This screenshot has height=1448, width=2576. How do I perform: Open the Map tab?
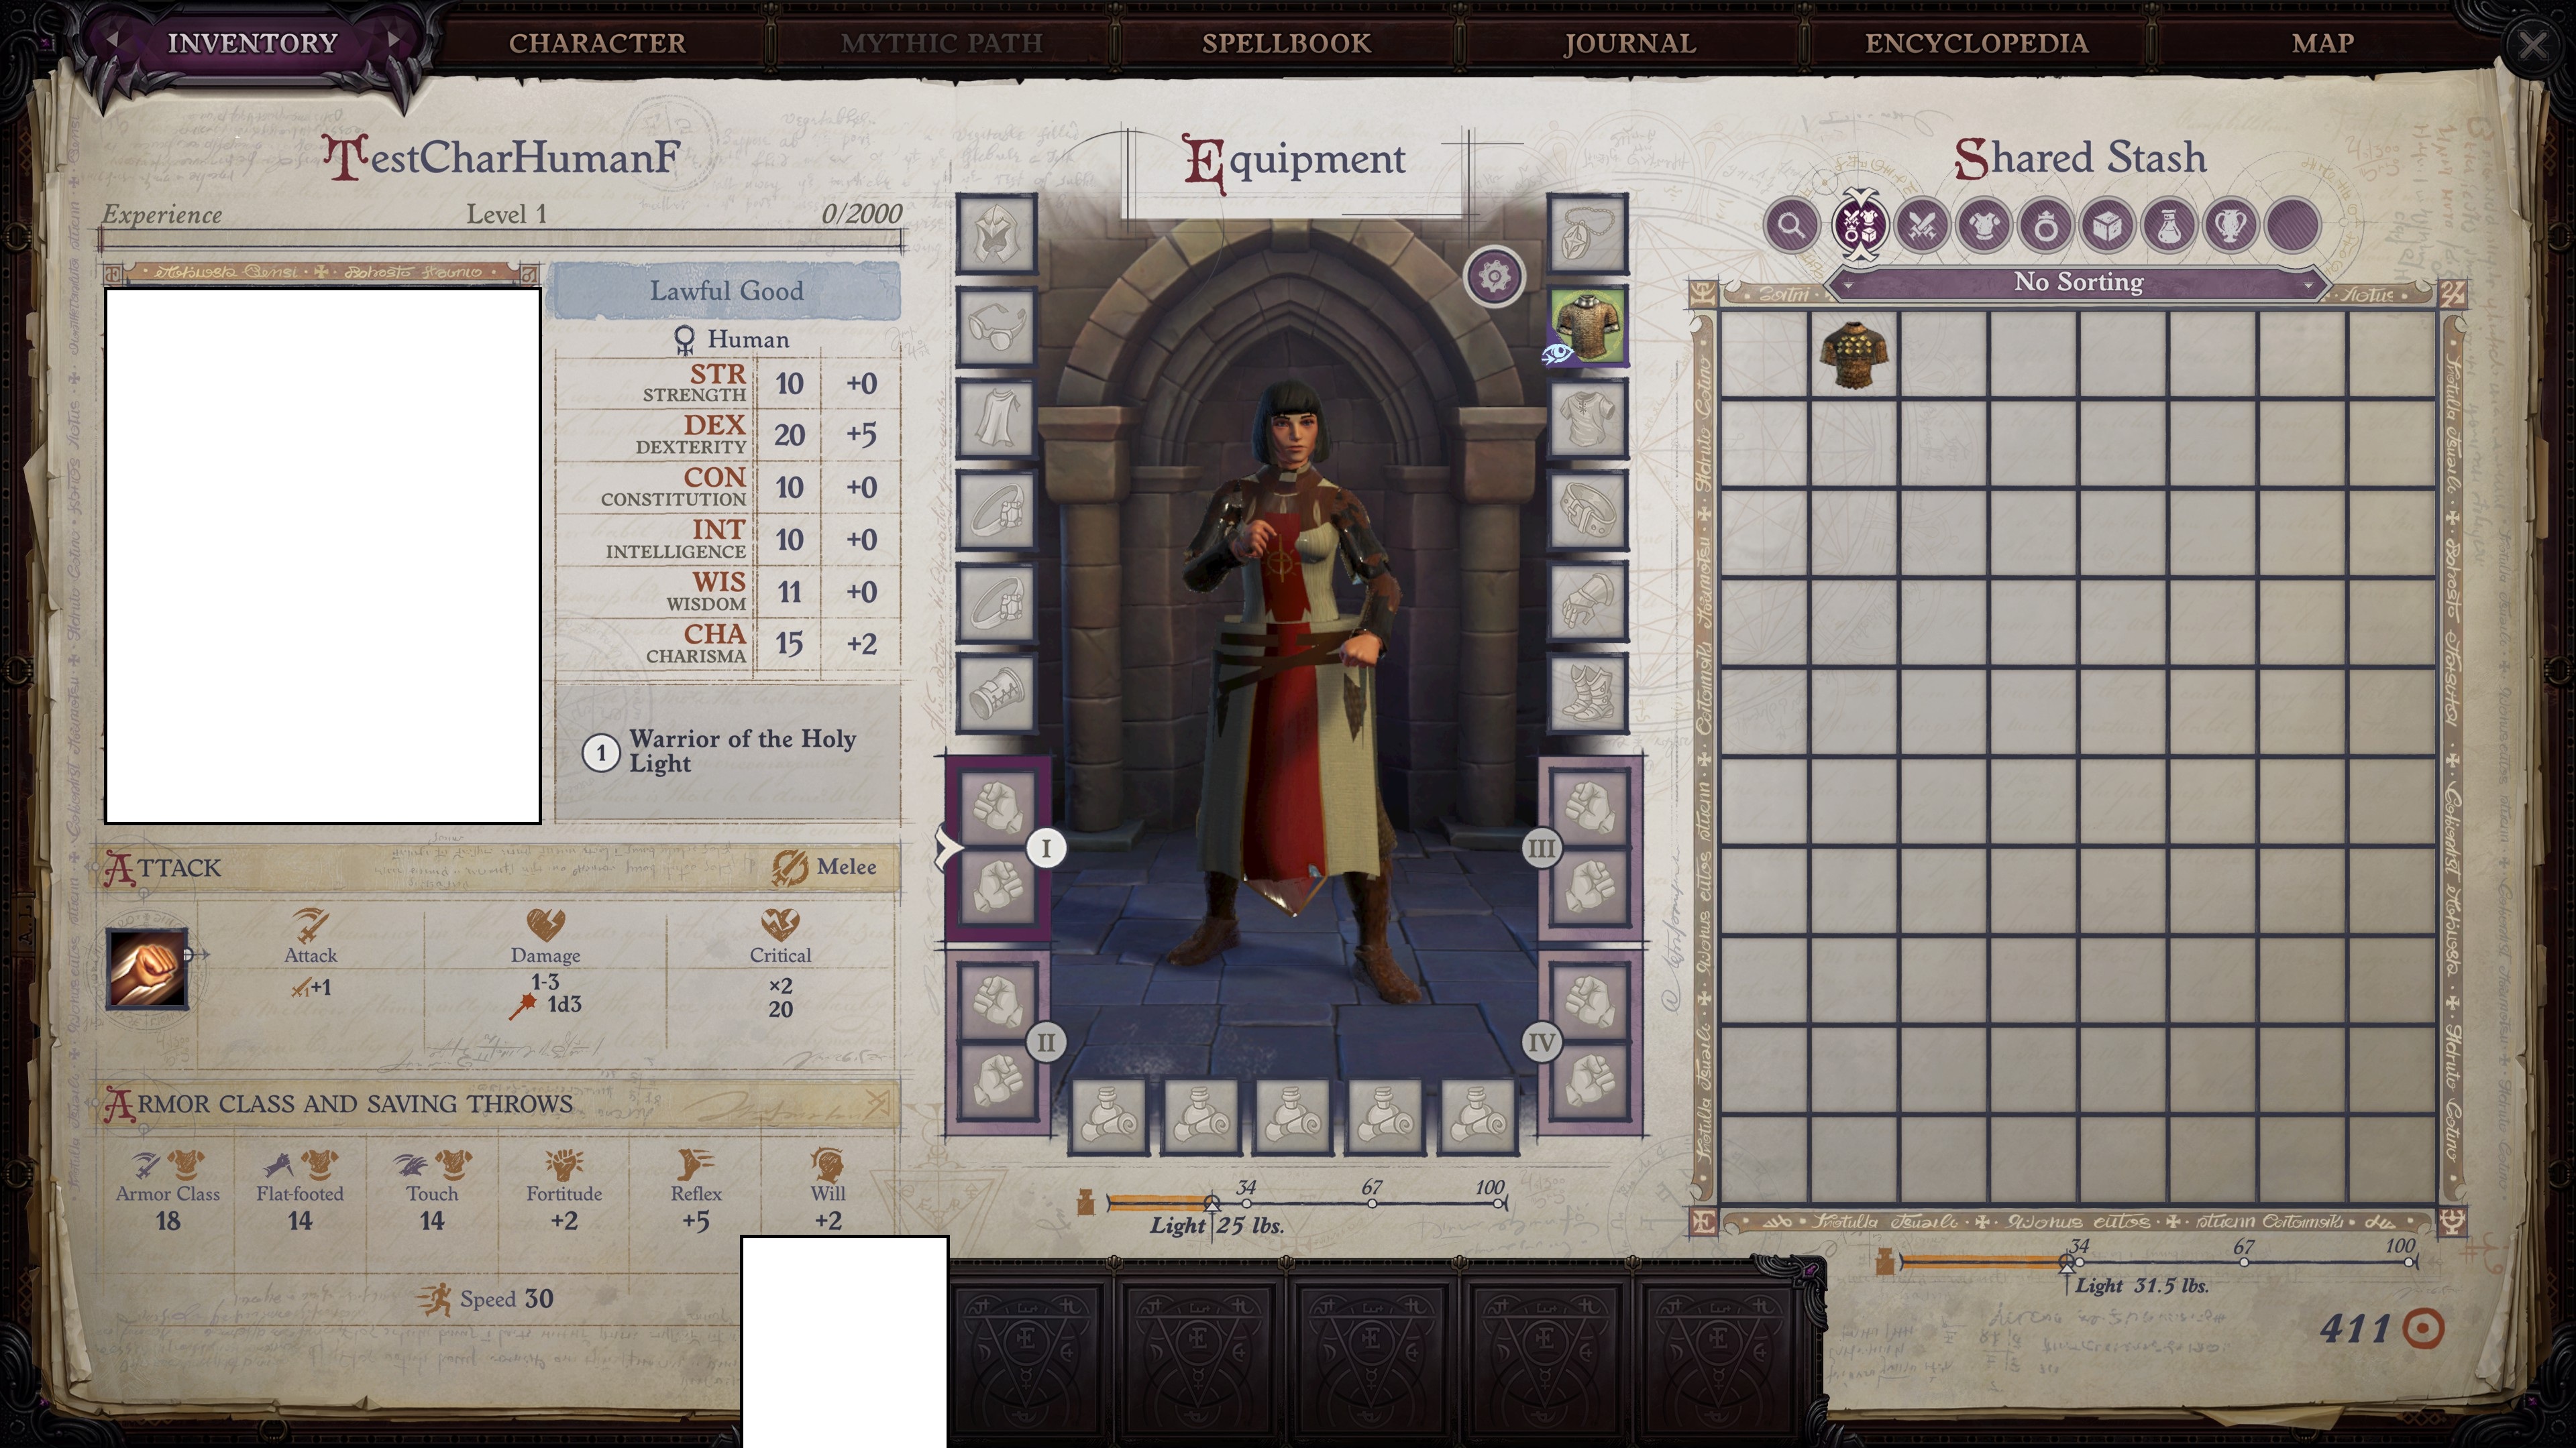click(x=2322, y=43)
